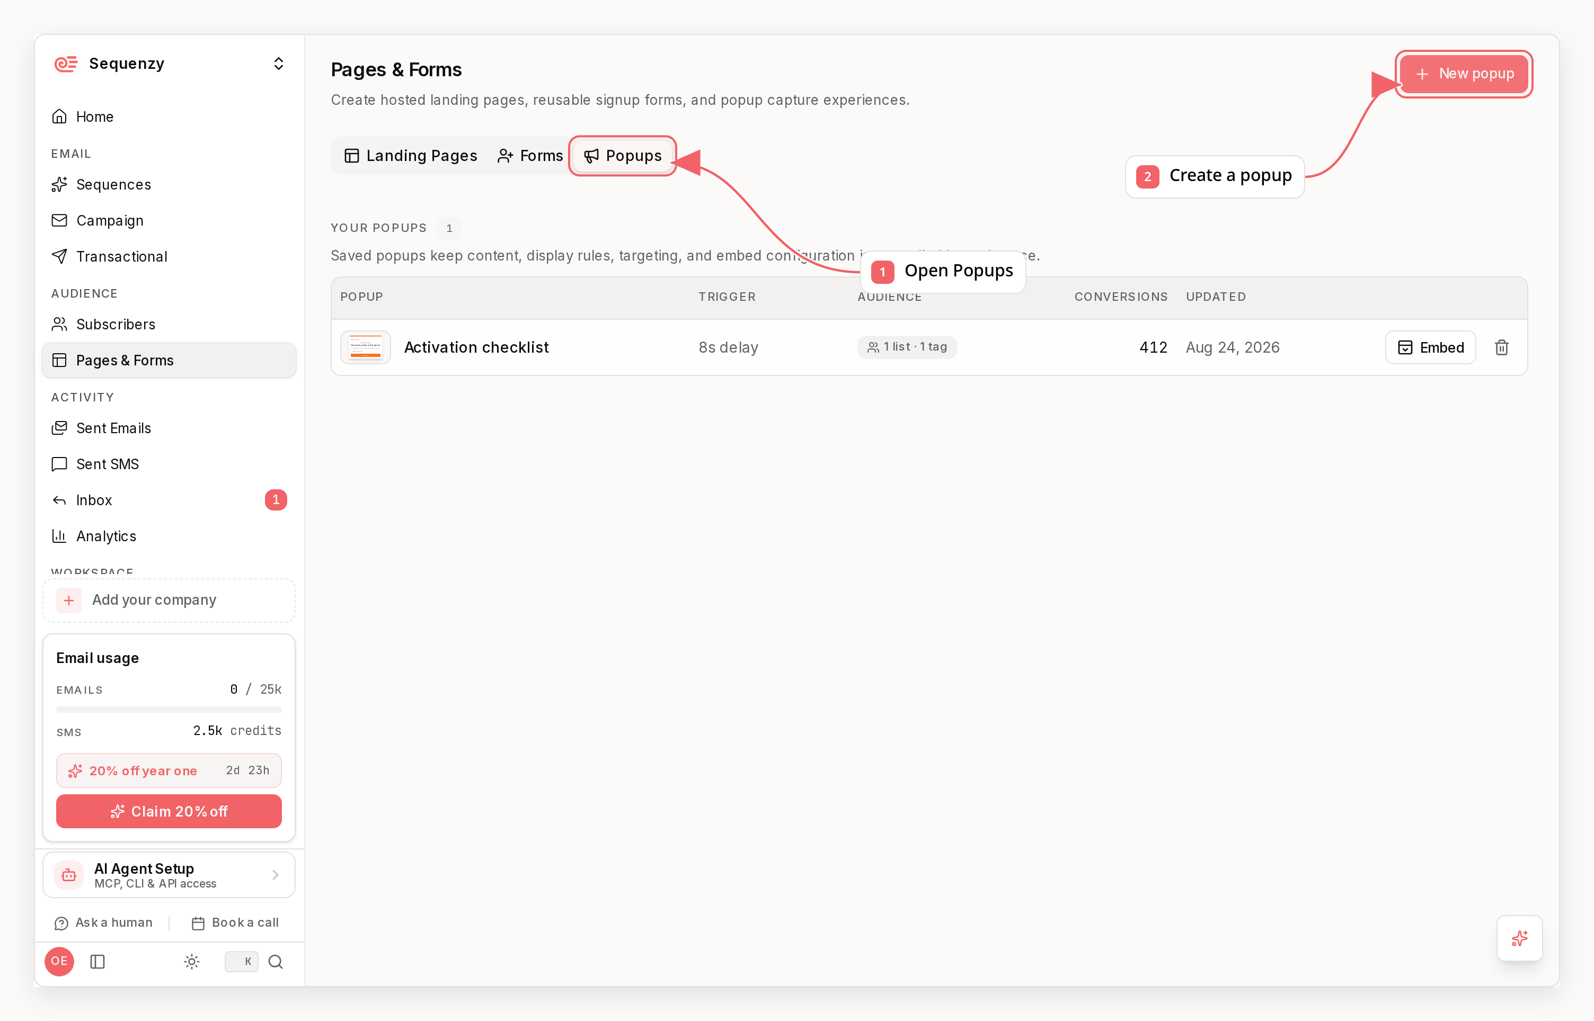Click the 20% off year one offer banner
This screenshot has height=1021, width=1594.
pos(169,771)
